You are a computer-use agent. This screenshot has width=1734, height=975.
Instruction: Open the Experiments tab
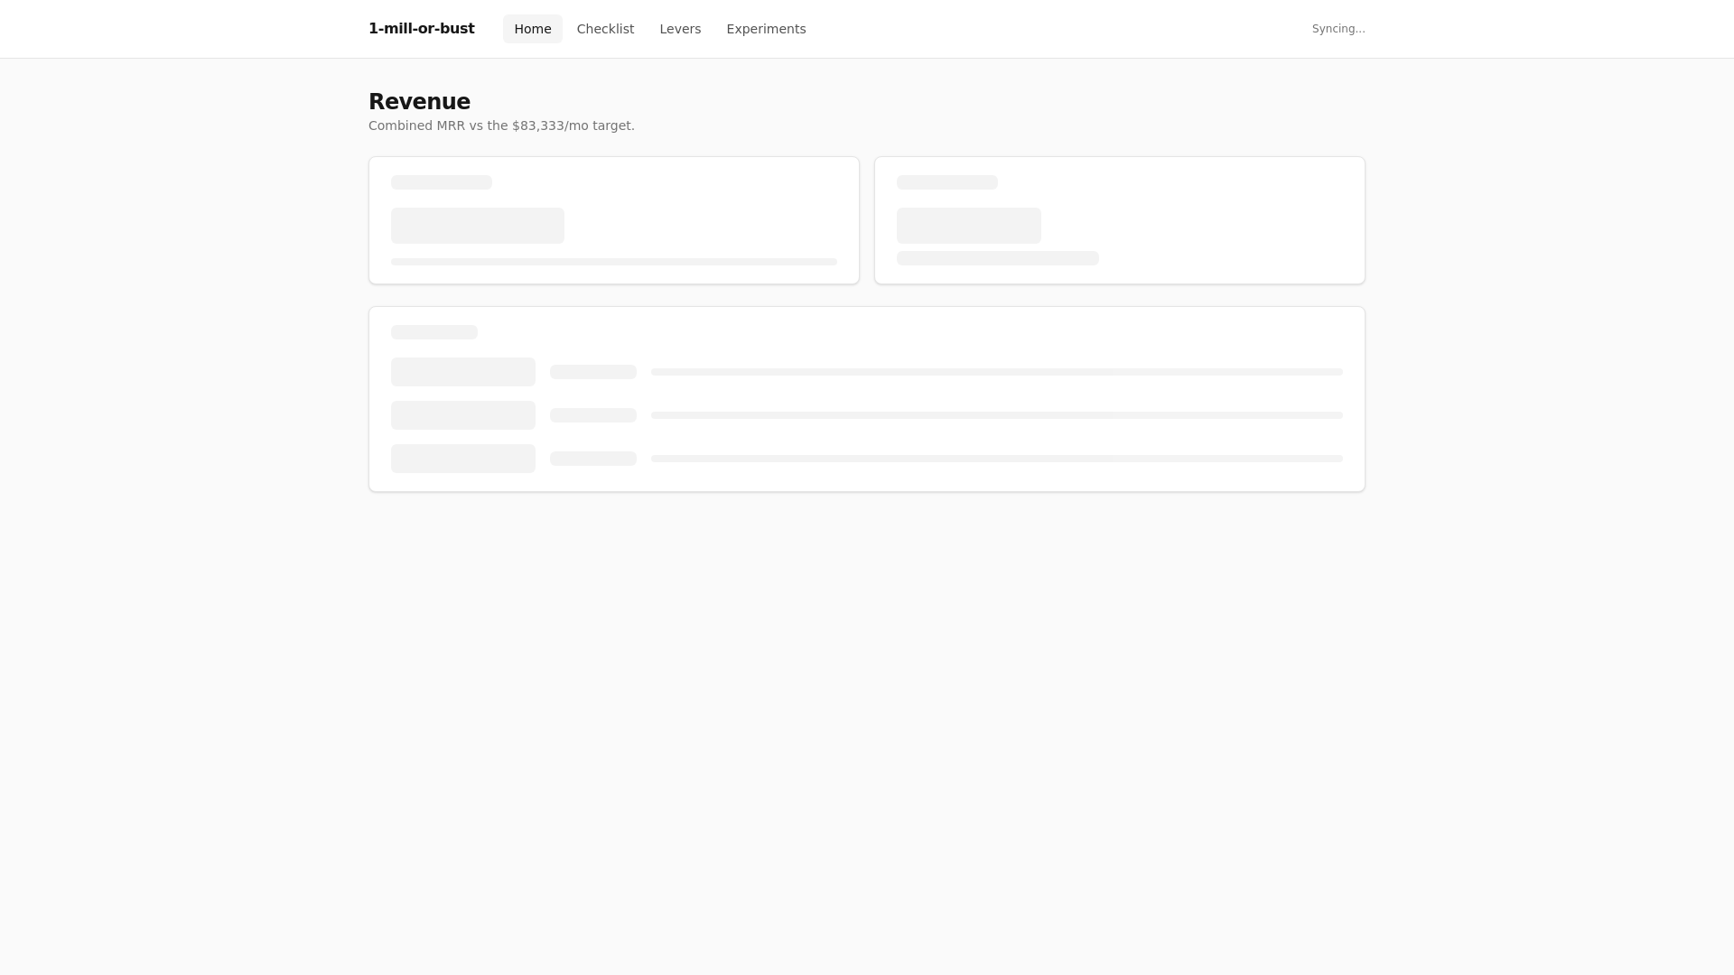766,29
